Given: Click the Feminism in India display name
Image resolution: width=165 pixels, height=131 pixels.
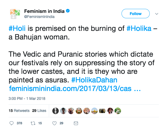Looking at the screenshot, I should pos(44,11).
